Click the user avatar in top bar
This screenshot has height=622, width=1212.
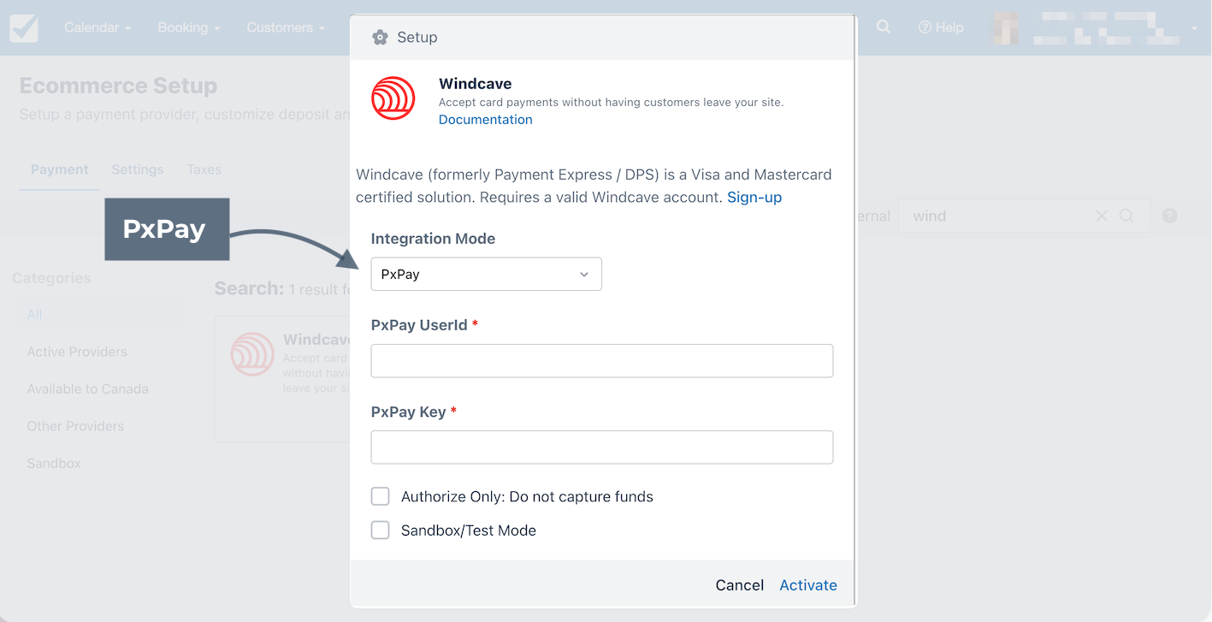click(x=1006, y=27)
